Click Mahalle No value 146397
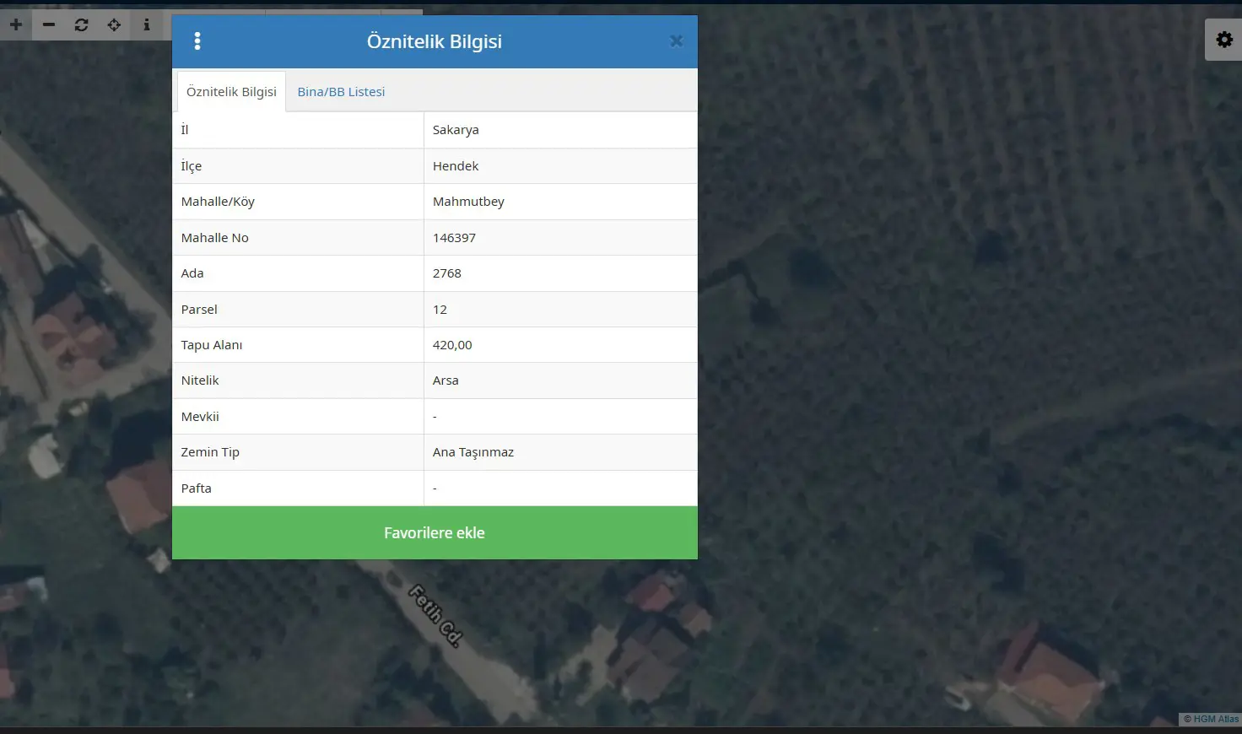The image size is (1242, 734). tap(454, 238)
